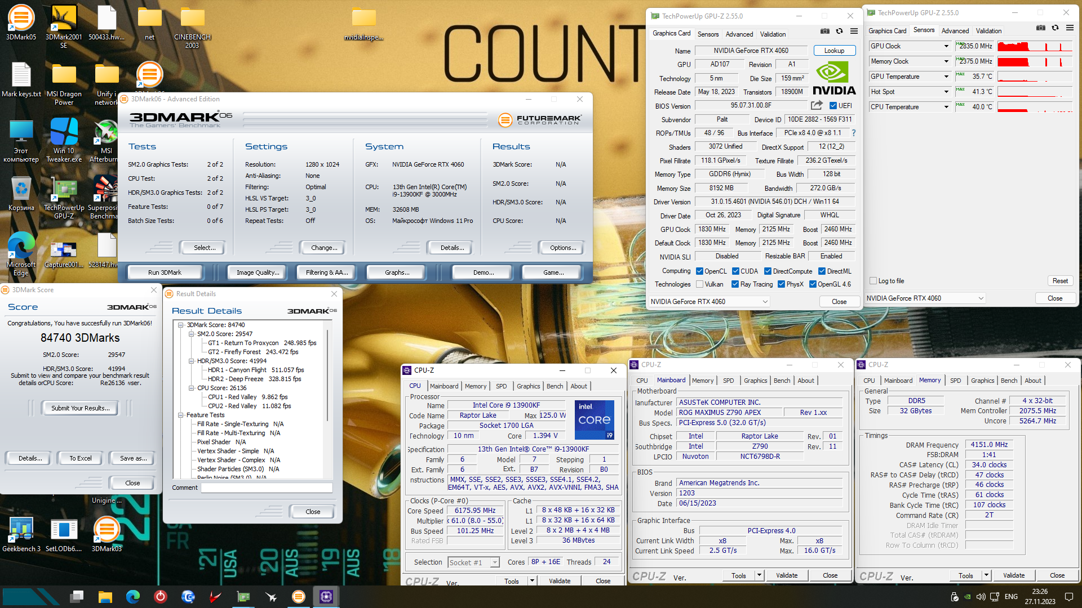Switch to Validation tab in GPU-Z Sensors window
Viewport: 1082px width, 608px height.
pyautogui.click(x=988, y=31)
